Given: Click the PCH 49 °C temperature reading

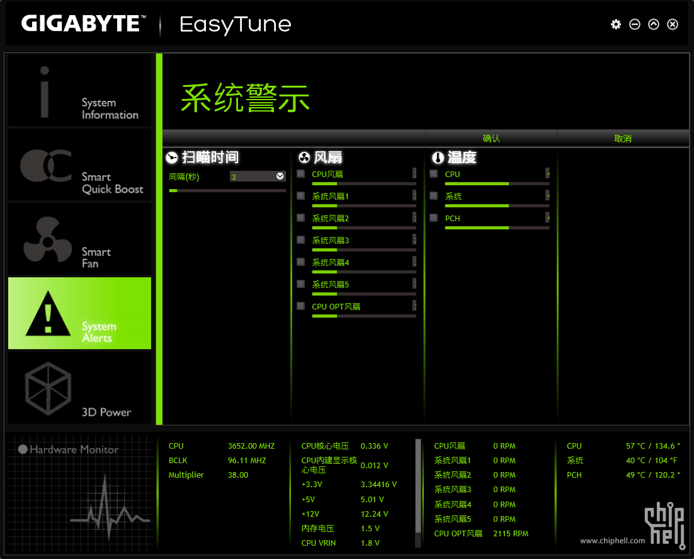Looking at the screenshot, I should click(653, 475).
